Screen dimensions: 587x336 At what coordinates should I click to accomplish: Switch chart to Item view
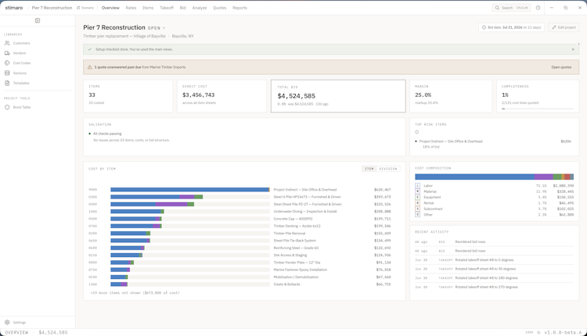pyautogui.click(x=369, y=169)
